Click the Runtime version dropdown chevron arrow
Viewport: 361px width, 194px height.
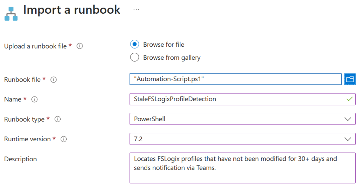[x=348, y=139]
